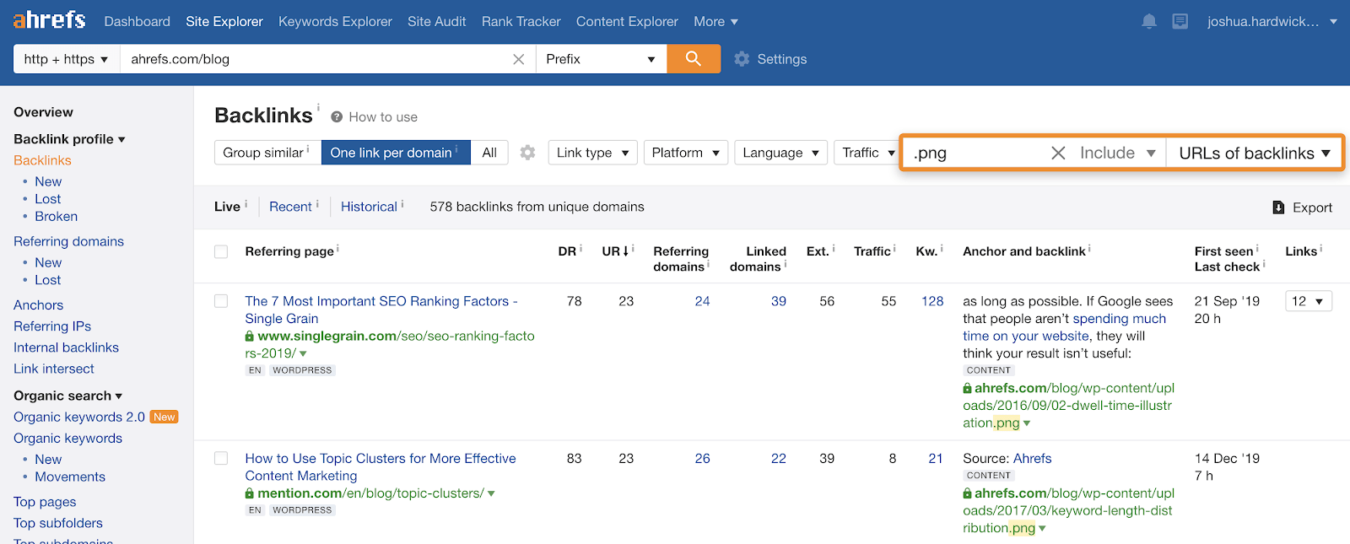
Task: Clear the .png filter text
Action: [1057, 153]
